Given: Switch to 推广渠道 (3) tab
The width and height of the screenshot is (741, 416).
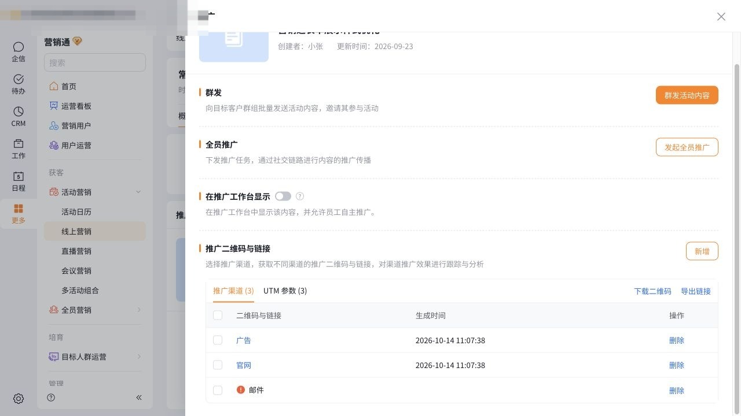Looking at the screenshot, I should pos(233,291).
